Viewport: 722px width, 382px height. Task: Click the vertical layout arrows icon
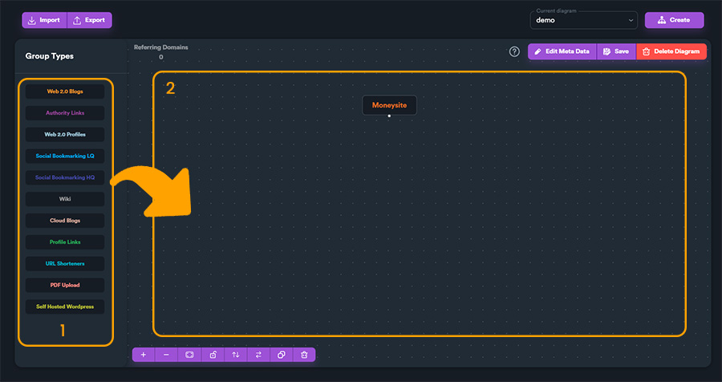point(236,355)
